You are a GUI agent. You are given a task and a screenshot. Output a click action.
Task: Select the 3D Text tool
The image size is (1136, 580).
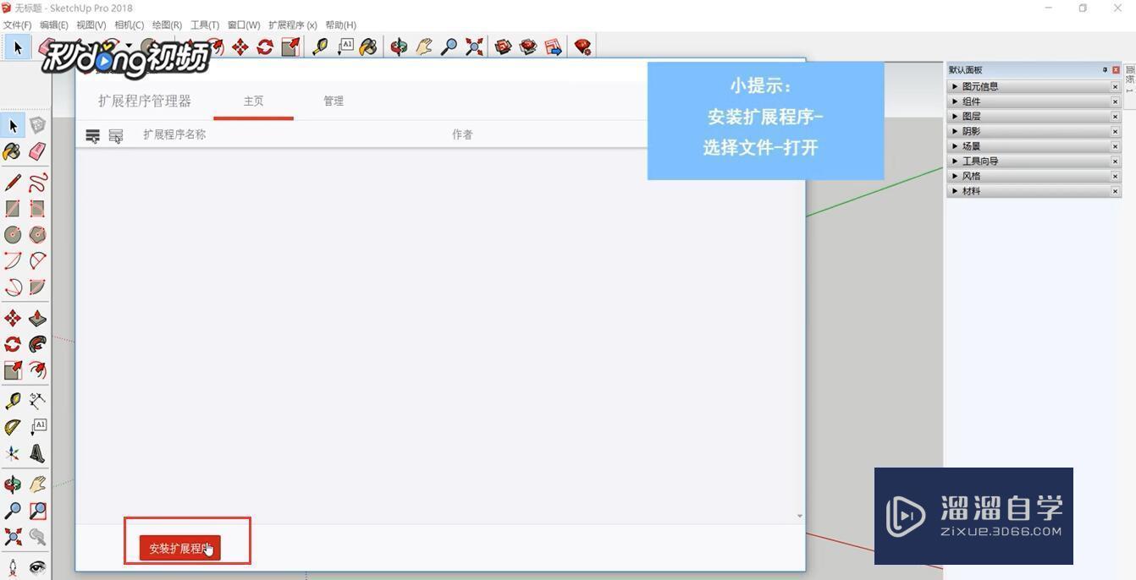pos(37,453)
